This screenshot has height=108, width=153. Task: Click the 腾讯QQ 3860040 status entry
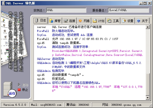(78, 105)
